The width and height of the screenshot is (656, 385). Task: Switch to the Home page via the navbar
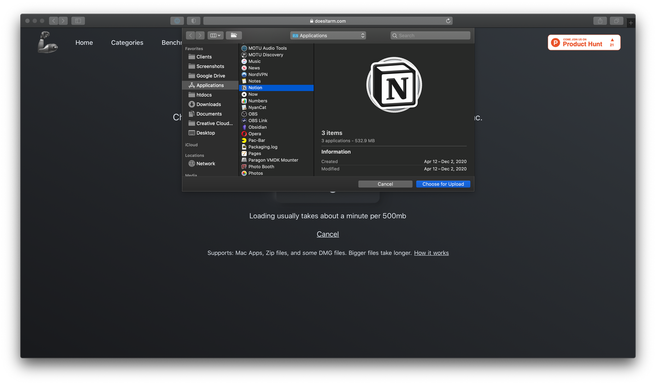pyautogui.click(x=84, y=43)
